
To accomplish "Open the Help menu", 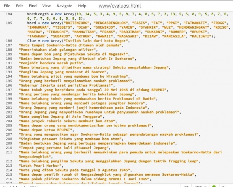I will tap(82, 6).
